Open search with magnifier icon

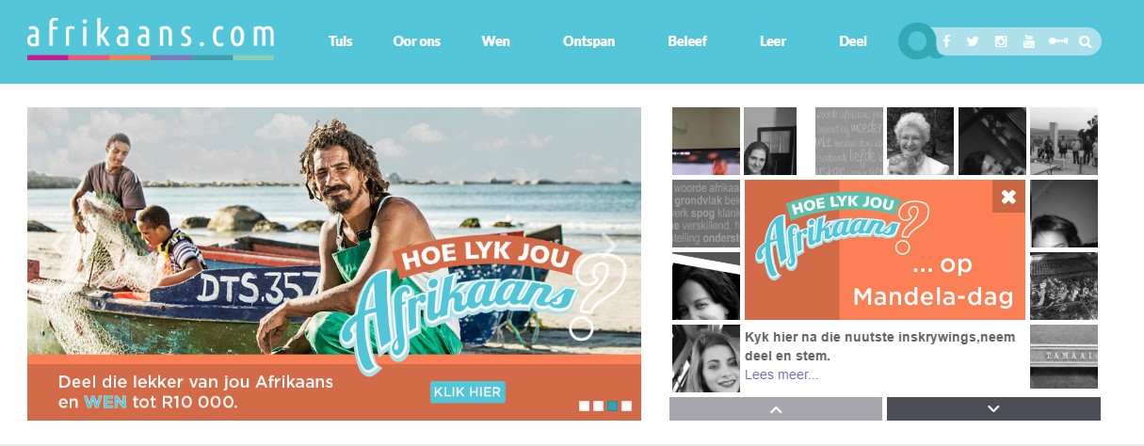1086,41
